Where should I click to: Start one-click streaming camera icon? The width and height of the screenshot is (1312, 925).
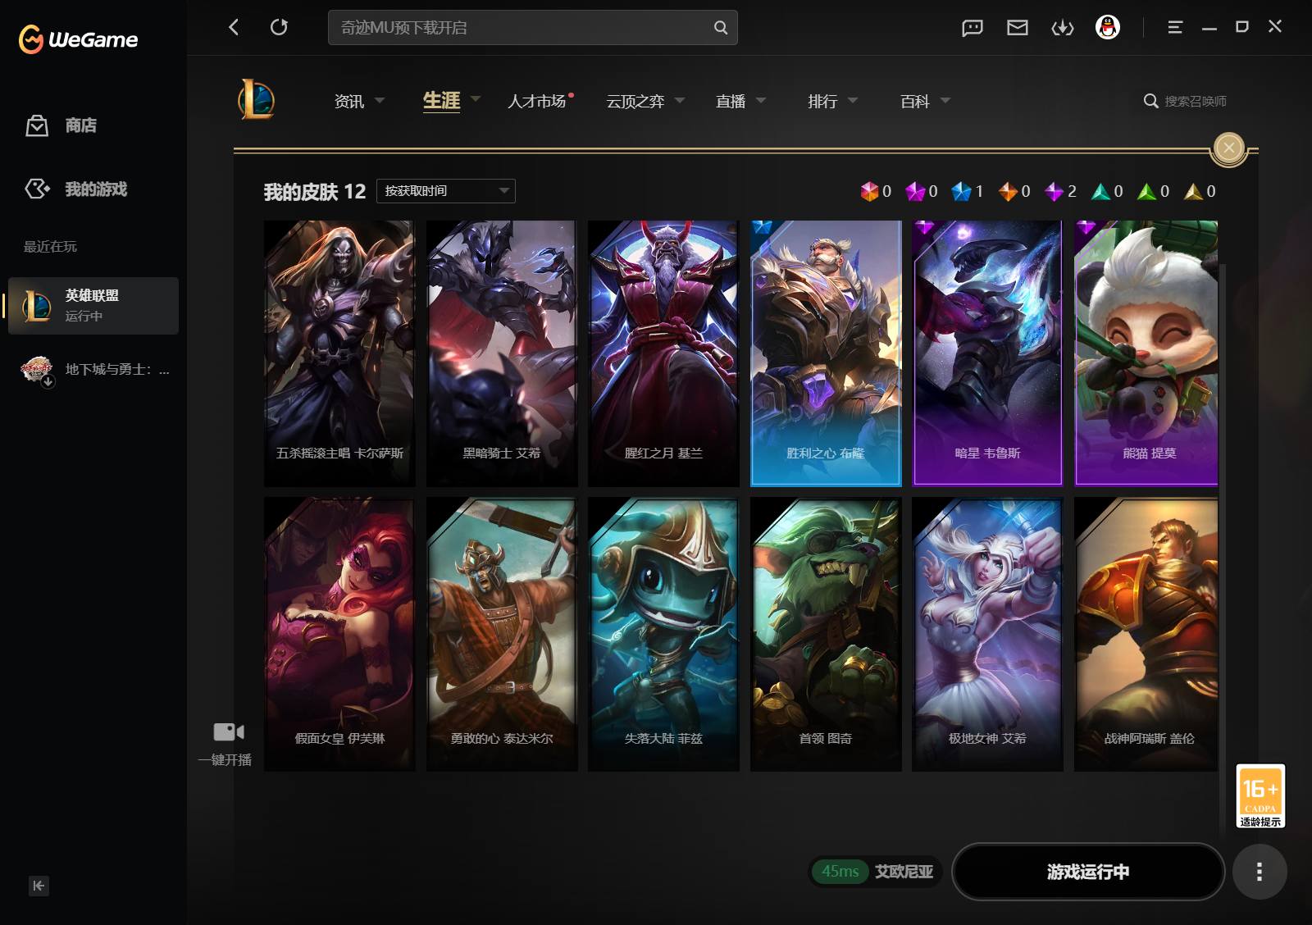229,731
